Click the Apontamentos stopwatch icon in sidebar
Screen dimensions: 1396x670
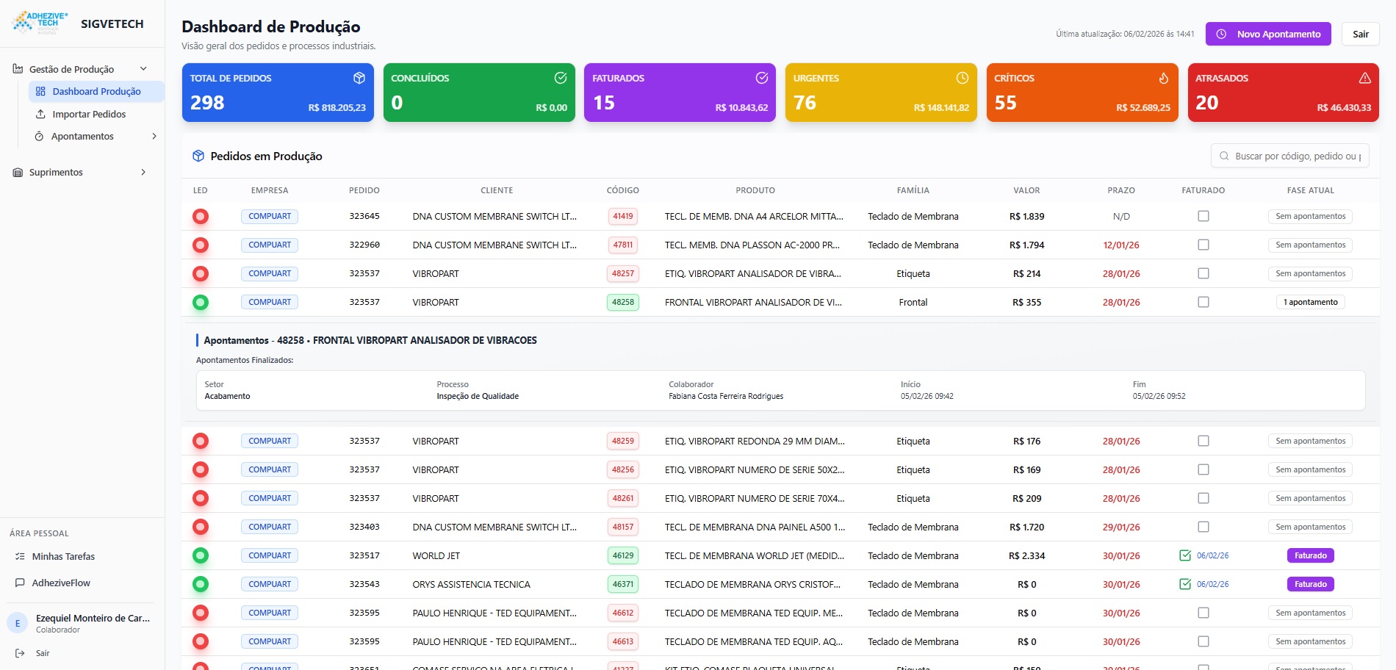point(40,137)
